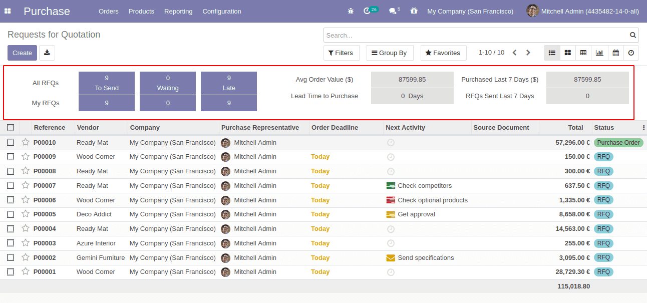This screenshot has width=647, height=303.
Task: Click the search magnifier icon
Action: coord(633,35)
